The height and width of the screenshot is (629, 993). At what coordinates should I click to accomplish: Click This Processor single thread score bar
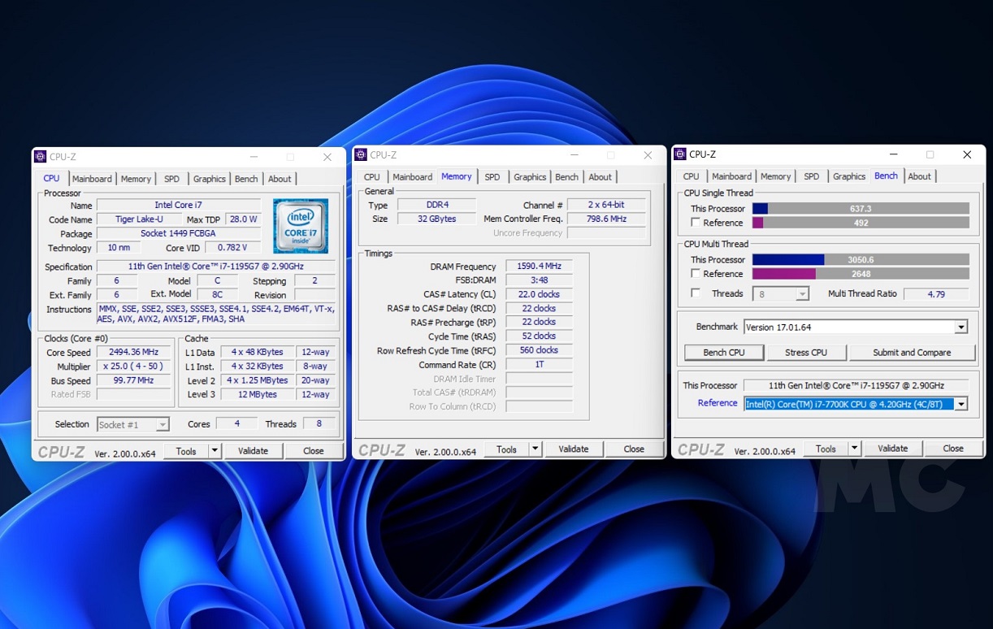click(x=861, y=209)
